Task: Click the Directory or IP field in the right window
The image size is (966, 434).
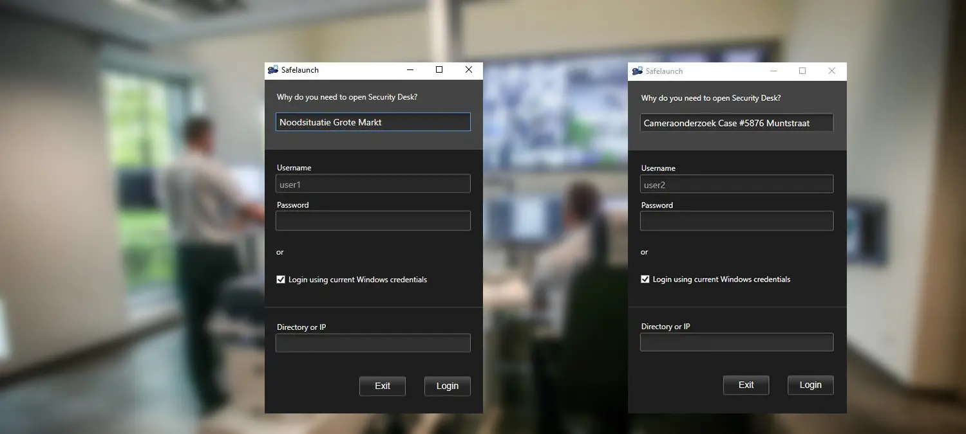Action: click(737, 342)
